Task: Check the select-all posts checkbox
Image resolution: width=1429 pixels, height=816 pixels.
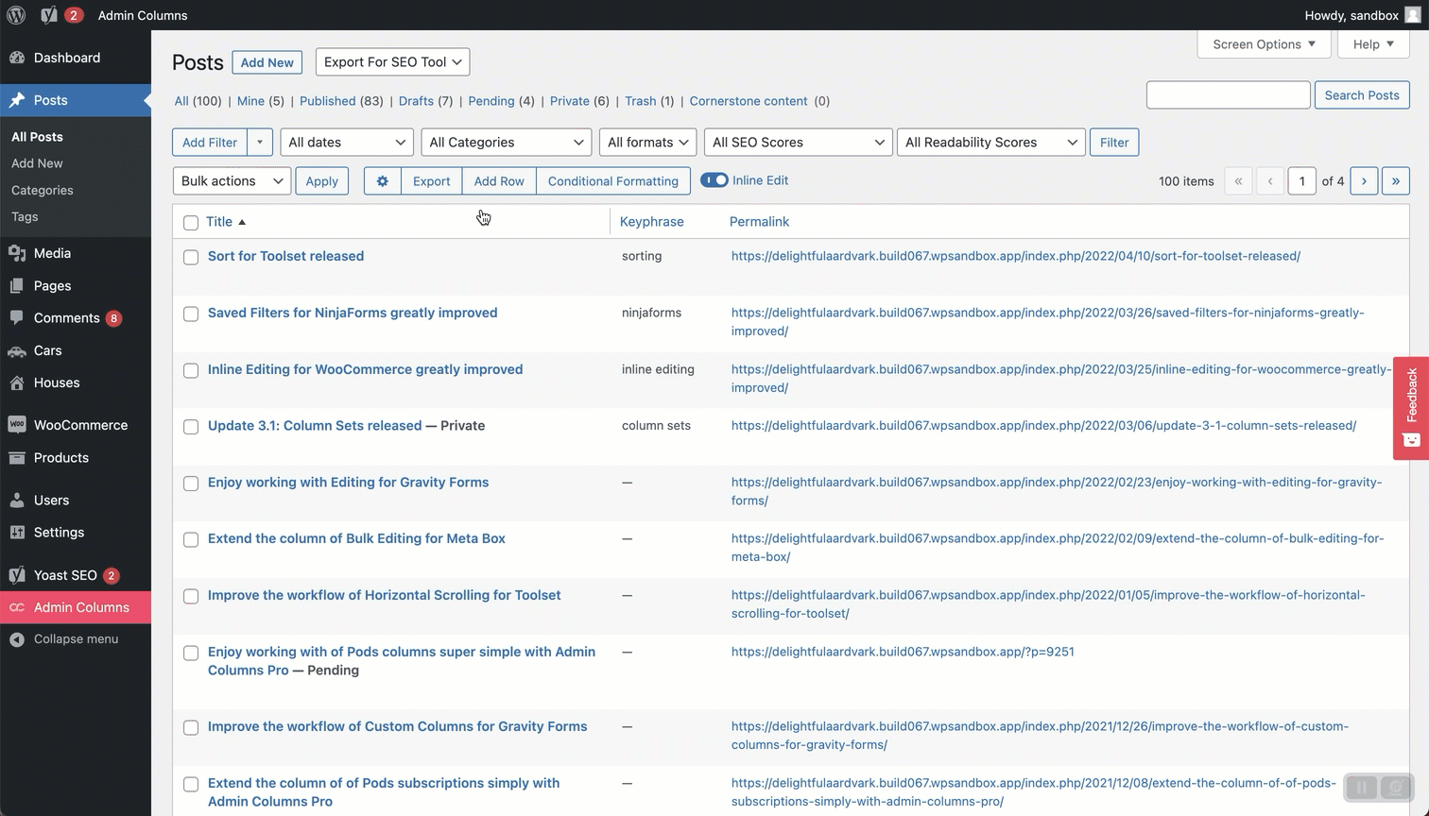Action: click(x=191, y=223)
